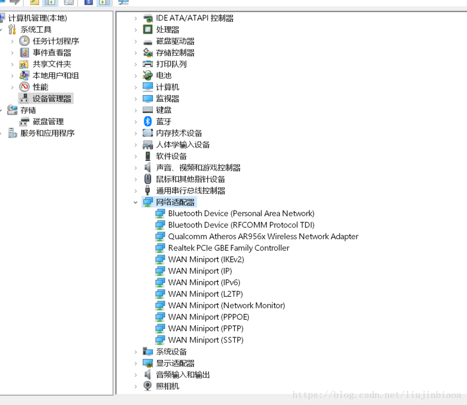Viewport: 467px width, 405px height.
Task: Click the 系统设备 icon
Action: pyautogui.click(x=148, y=352)
